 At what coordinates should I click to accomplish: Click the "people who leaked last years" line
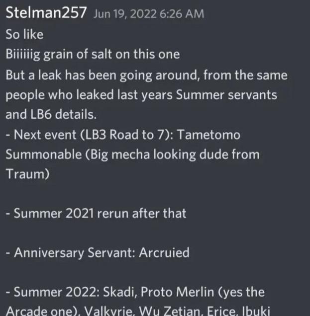click(141, 95)
